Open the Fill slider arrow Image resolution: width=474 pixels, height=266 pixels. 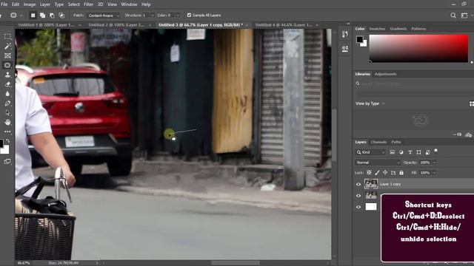click(x=435, y=173)
